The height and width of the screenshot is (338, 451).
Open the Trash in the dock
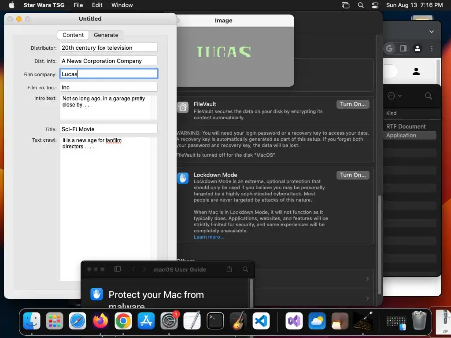point(419,320)
